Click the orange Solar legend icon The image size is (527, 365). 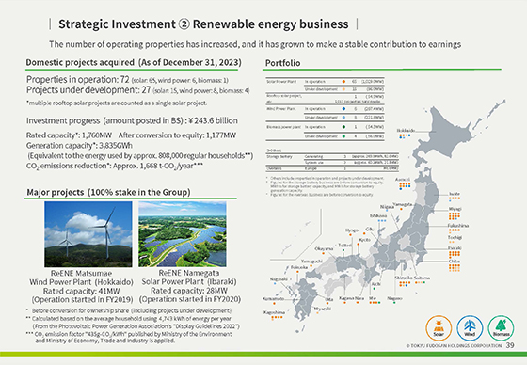(x=439, y=328)
